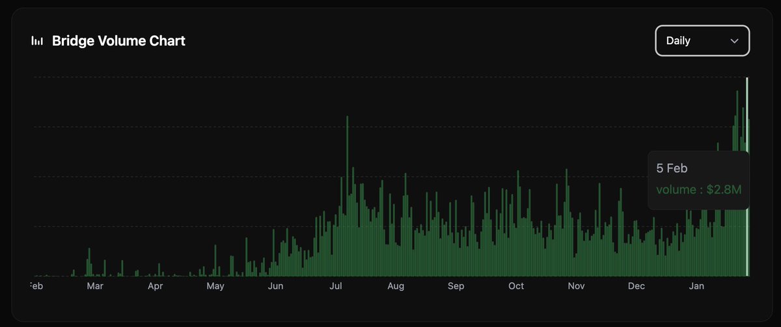
Task: Open the Daily interval dropdown
Action: 702,40
